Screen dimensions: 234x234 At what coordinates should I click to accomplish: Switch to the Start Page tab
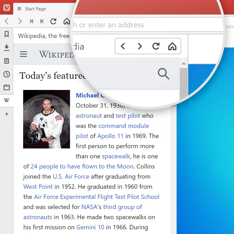point(35,9)
